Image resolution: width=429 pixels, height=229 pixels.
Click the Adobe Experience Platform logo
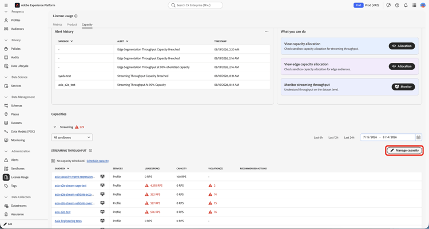17,5
